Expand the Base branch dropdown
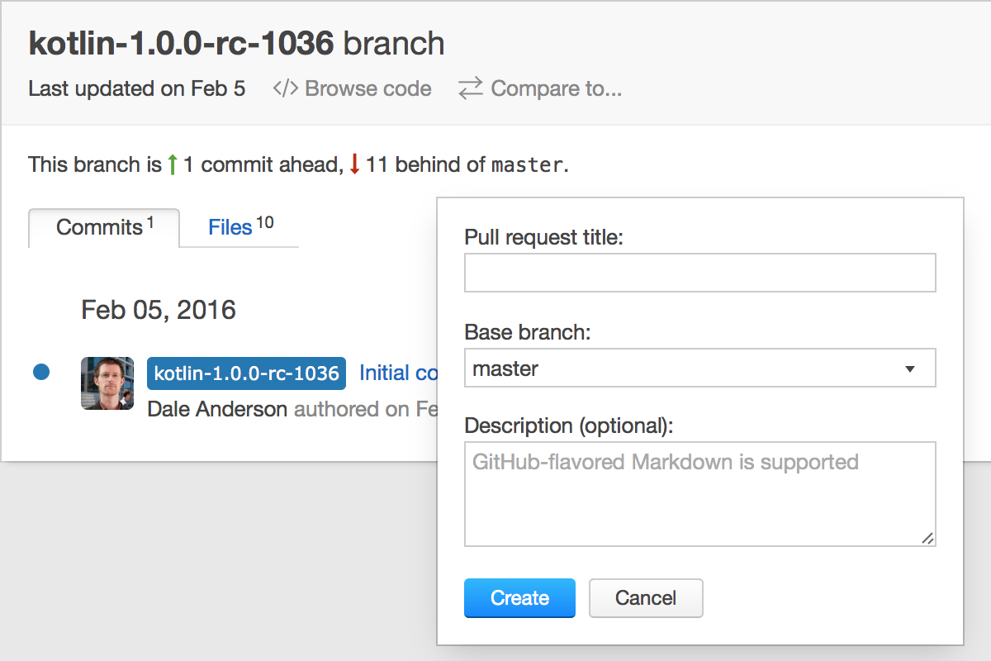Viewport: 991px width, 661px height. pyautogui.click(x=699, y=369)
